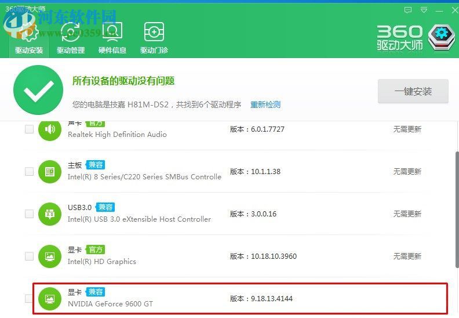
Task: Click the feedback chat icon in title bar
Action: tap(408, 10)
